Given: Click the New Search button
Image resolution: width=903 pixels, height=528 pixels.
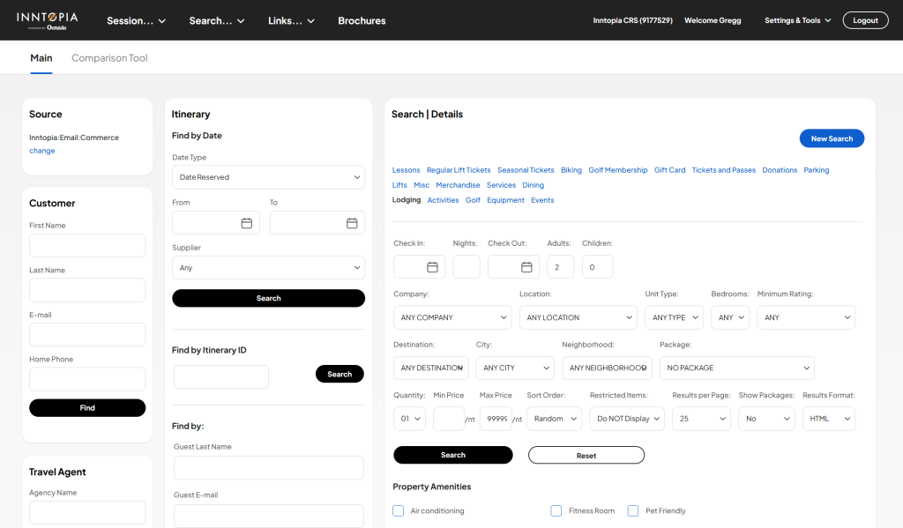Looking at the screenshot, I should 832,138.
